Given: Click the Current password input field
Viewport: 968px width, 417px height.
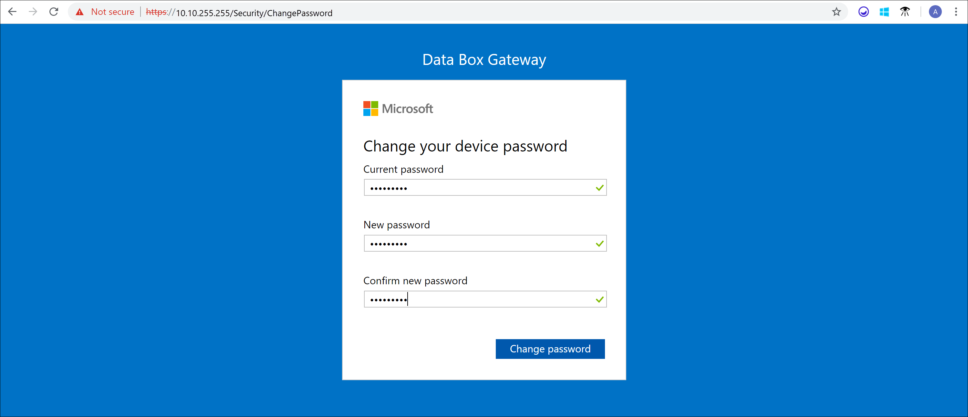Looking at the screenshot, I should pos(484,188).
